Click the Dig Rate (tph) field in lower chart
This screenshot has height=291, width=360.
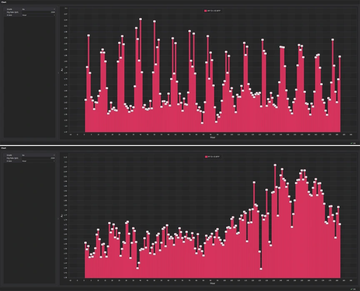coord(38,158)
